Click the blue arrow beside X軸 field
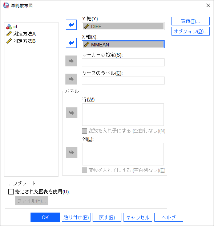This screenshot has height=226, width=214. (71, 43)
